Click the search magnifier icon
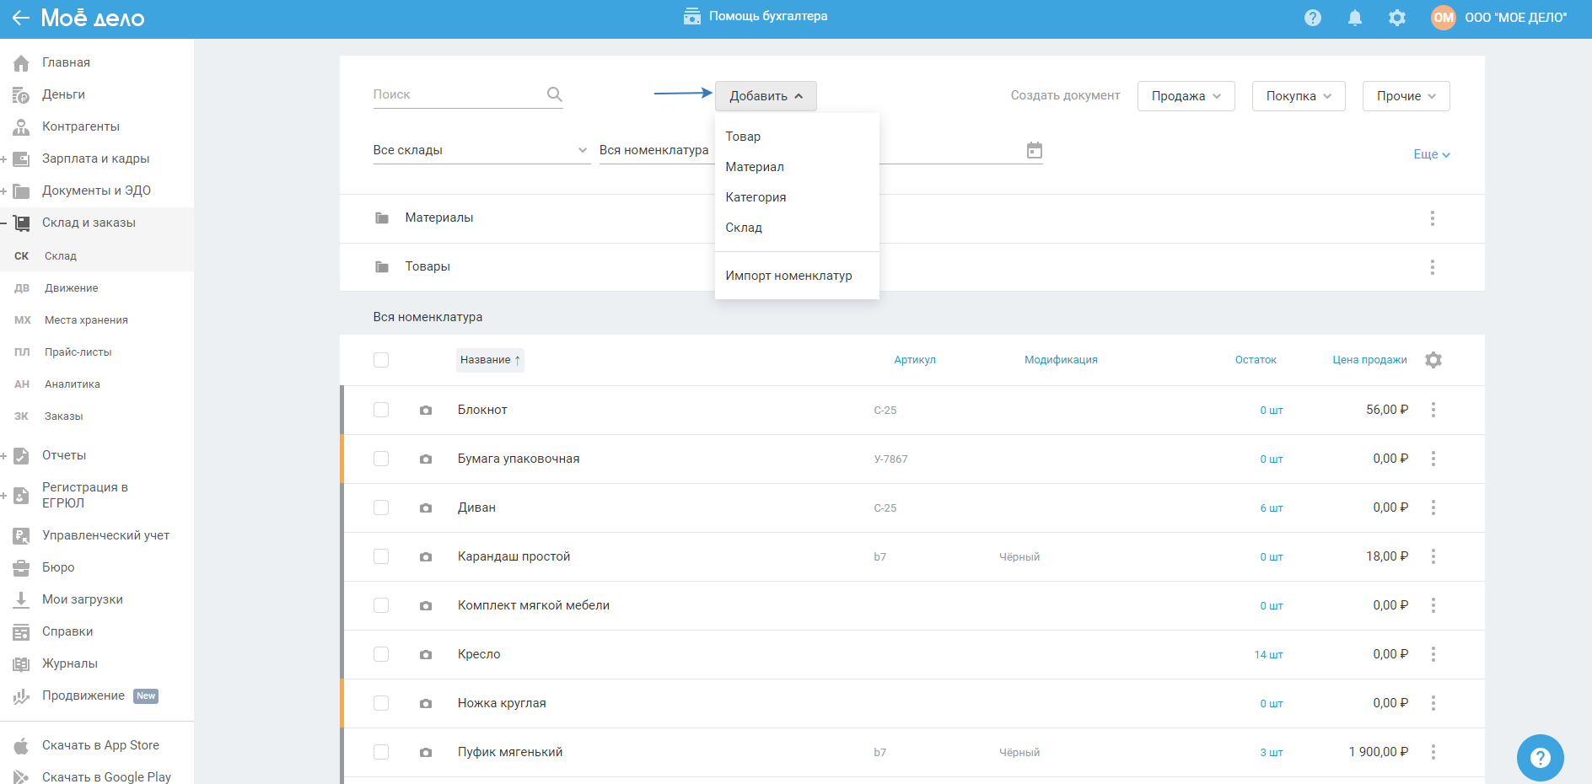 click(x=554, y=94)
